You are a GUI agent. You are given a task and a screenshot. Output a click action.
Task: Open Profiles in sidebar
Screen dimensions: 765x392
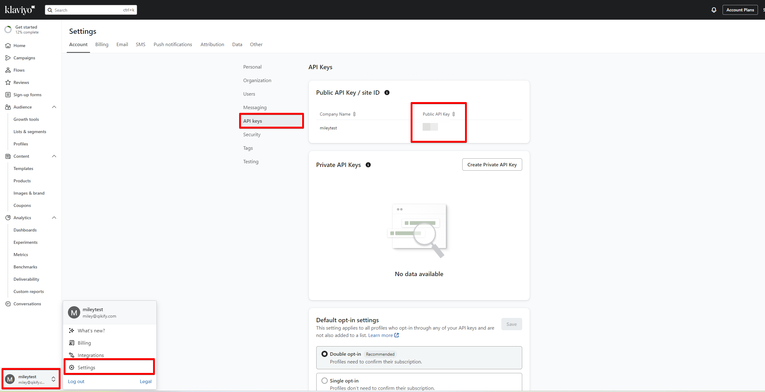(x=21, y=144)
